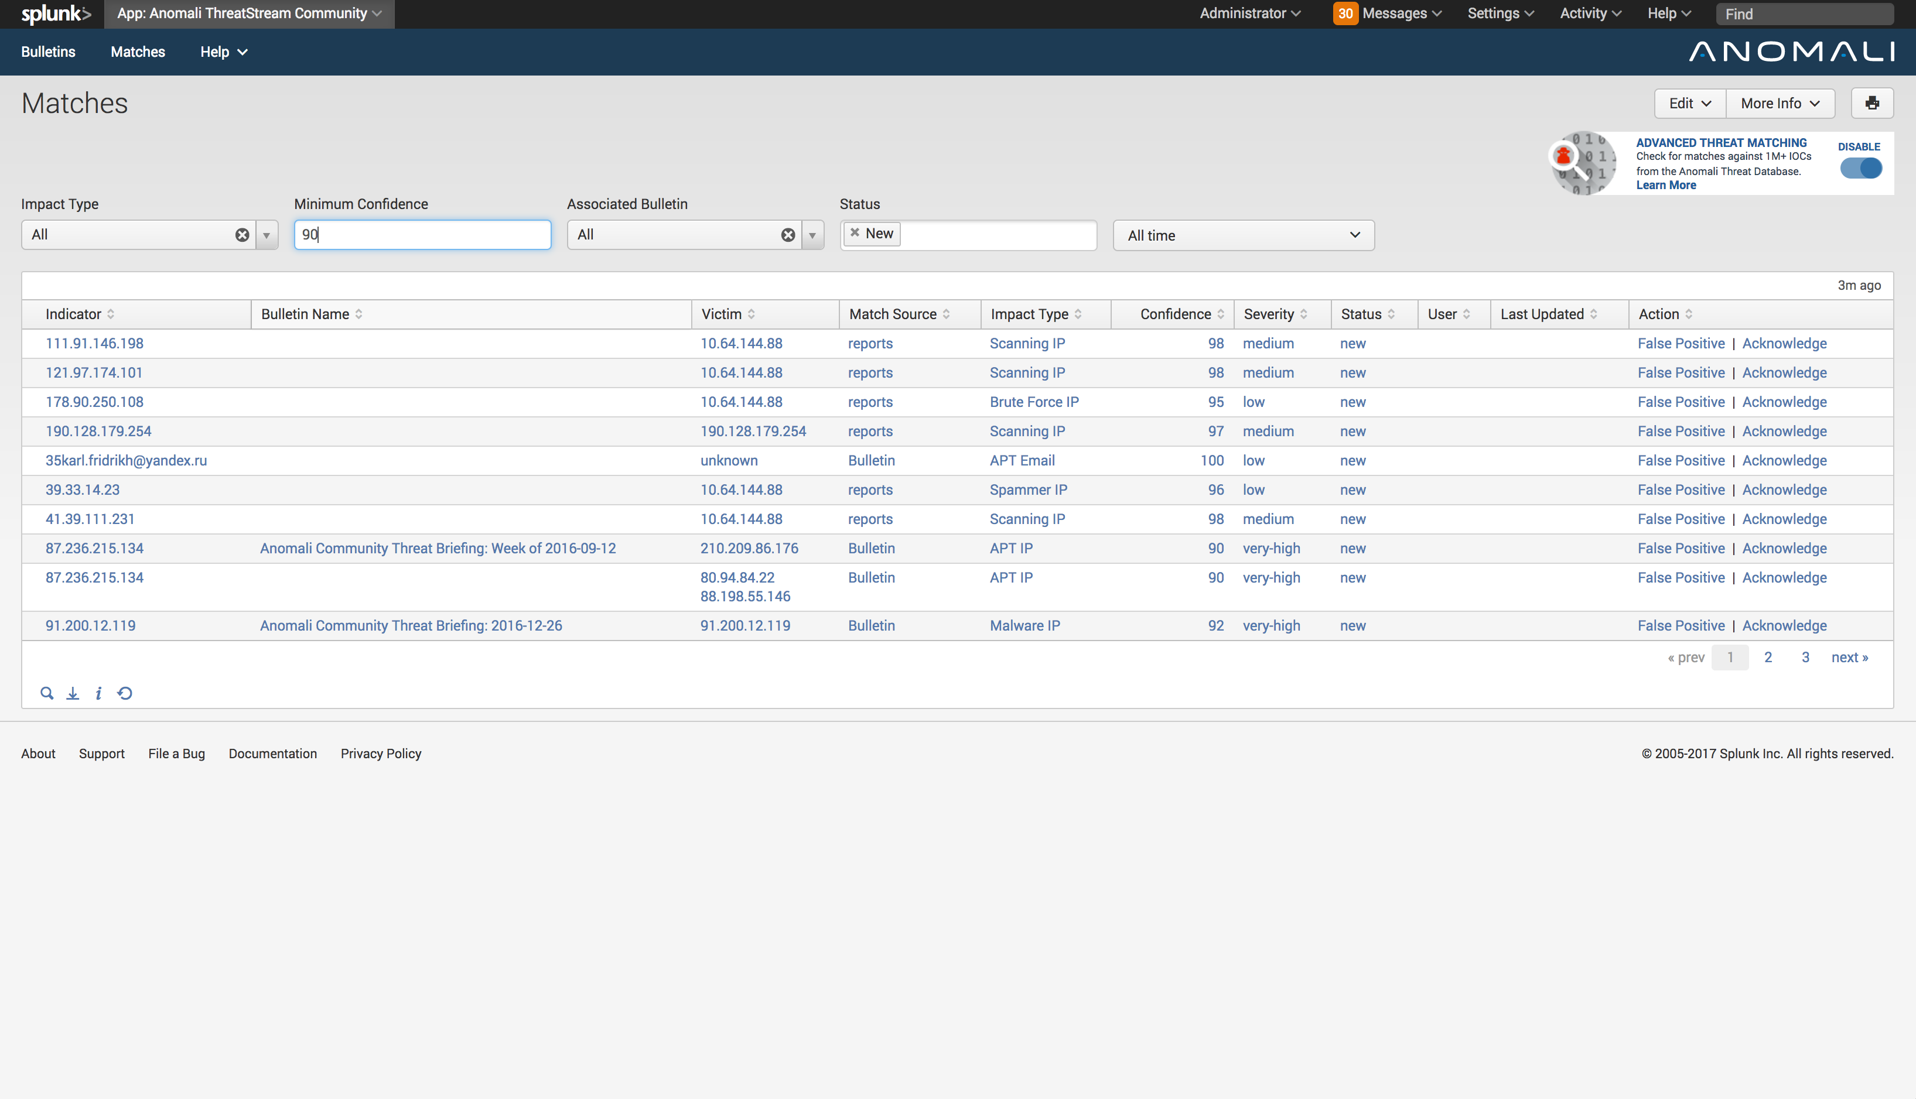Sort by Match Source column
Screen dimensions: 1916x1099
[x=899, y=314]
